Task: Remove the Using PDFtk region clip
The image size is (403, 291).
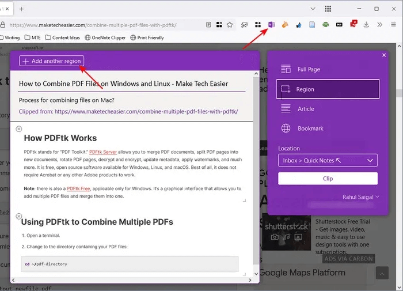Action: 19,216
